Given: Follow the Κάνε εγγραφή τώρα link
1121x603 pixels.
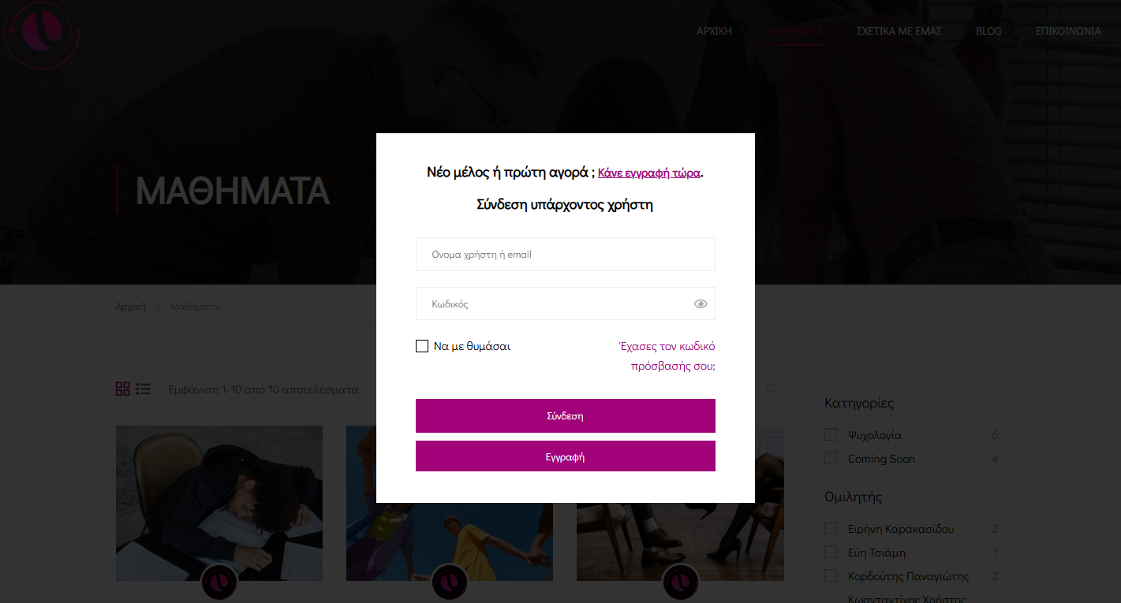Looking at the screenshot, I should pyautogui.click(x=648, y=173).
